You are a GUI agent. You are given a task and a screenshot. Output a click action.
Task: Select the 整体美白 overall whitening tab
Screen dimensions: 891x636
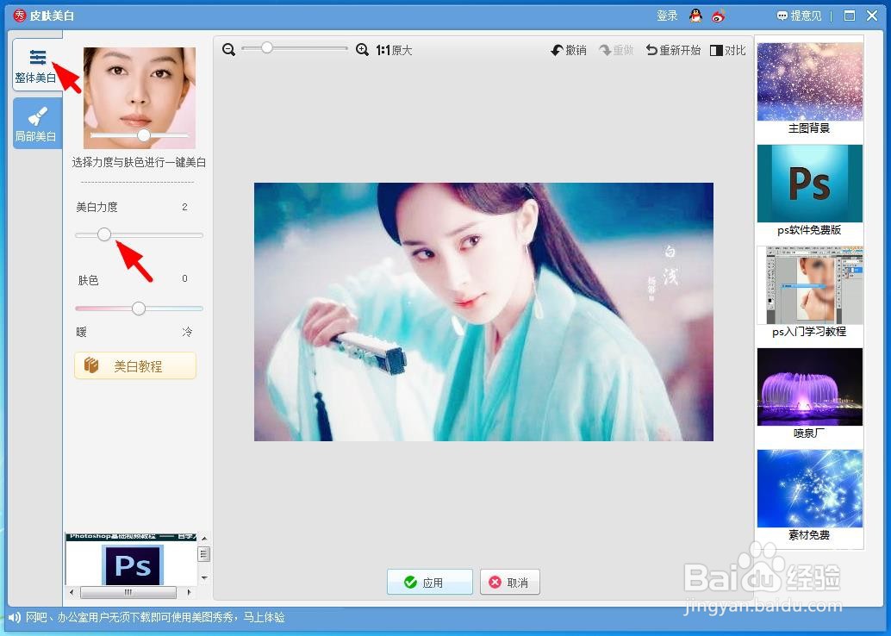(36, 65)
